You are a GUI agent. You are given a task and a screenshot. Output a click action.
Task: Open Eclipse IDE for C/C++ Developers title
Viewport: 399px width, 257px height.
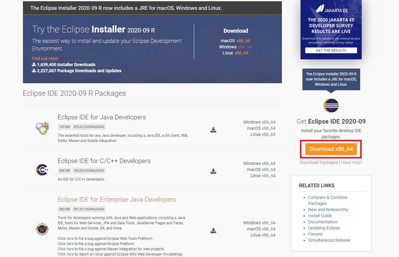point(104,161)
